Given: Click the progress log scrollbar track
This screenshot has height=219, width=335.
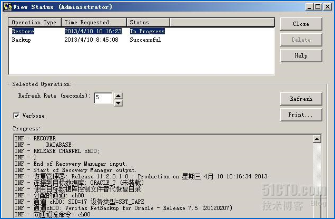Looking at the screenshot, I should (x=317, y=180).
